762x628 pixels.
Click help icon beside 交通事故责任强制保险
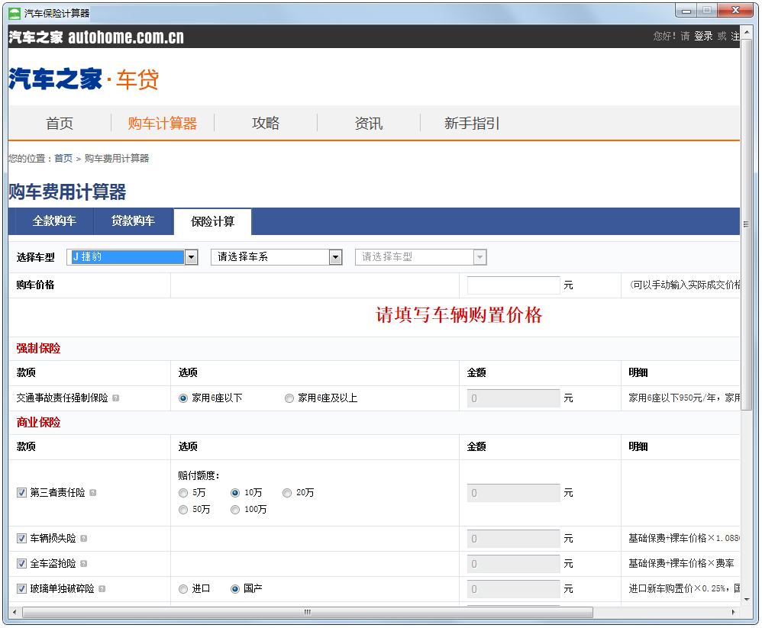pos(116,398)
